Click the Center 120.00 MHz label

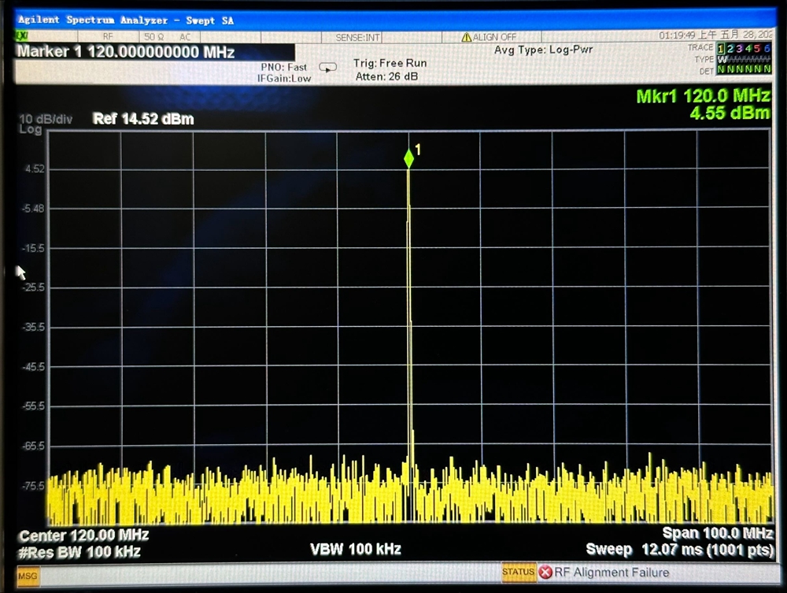point(83,536)
